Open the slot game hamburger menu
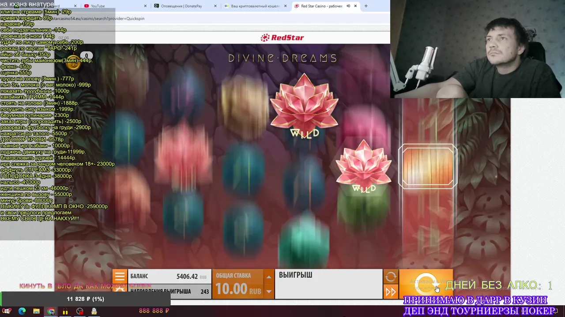 tap(120, 276)
